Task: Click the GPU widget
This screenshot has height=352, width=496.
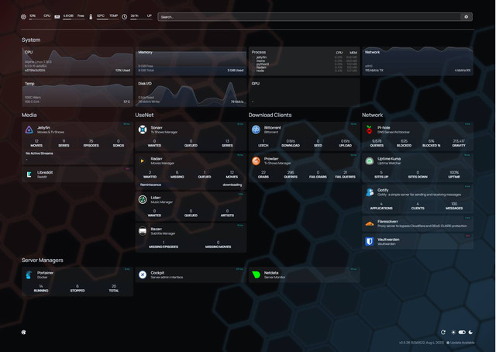Action: point(304,92)
